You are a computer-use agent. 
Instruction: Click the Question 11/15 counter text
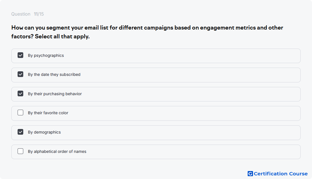28,14
